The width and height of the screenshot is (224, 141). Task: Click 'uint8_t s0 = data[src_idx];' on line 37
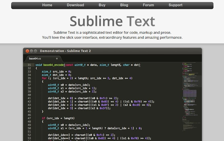(69, 85)
